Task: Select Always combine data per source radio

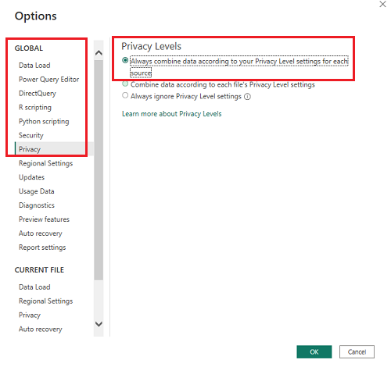Action: click(x=125, y=60)
